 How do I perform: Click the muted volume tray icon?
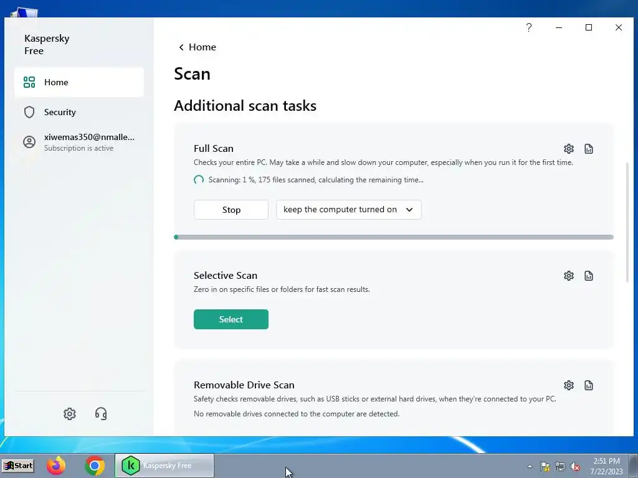(x=575, y=466)
